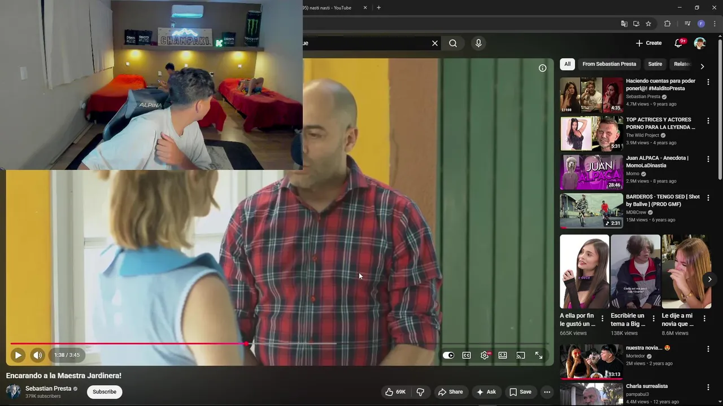
Task: Open the BARDEROS TENGO SED video thumbnail
Action: pyautogui.click(x=591, y=211)
